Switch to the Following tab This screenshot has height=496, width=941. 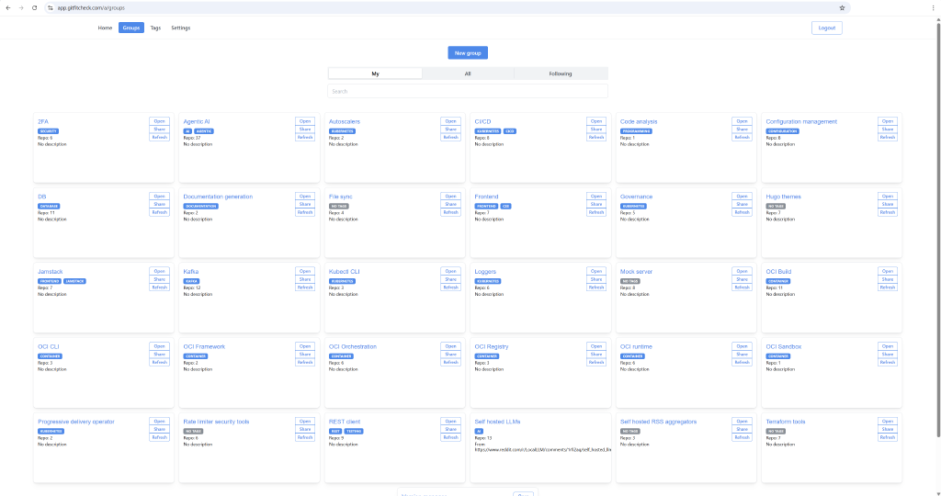pyautogui.click(x=560, y=73)
